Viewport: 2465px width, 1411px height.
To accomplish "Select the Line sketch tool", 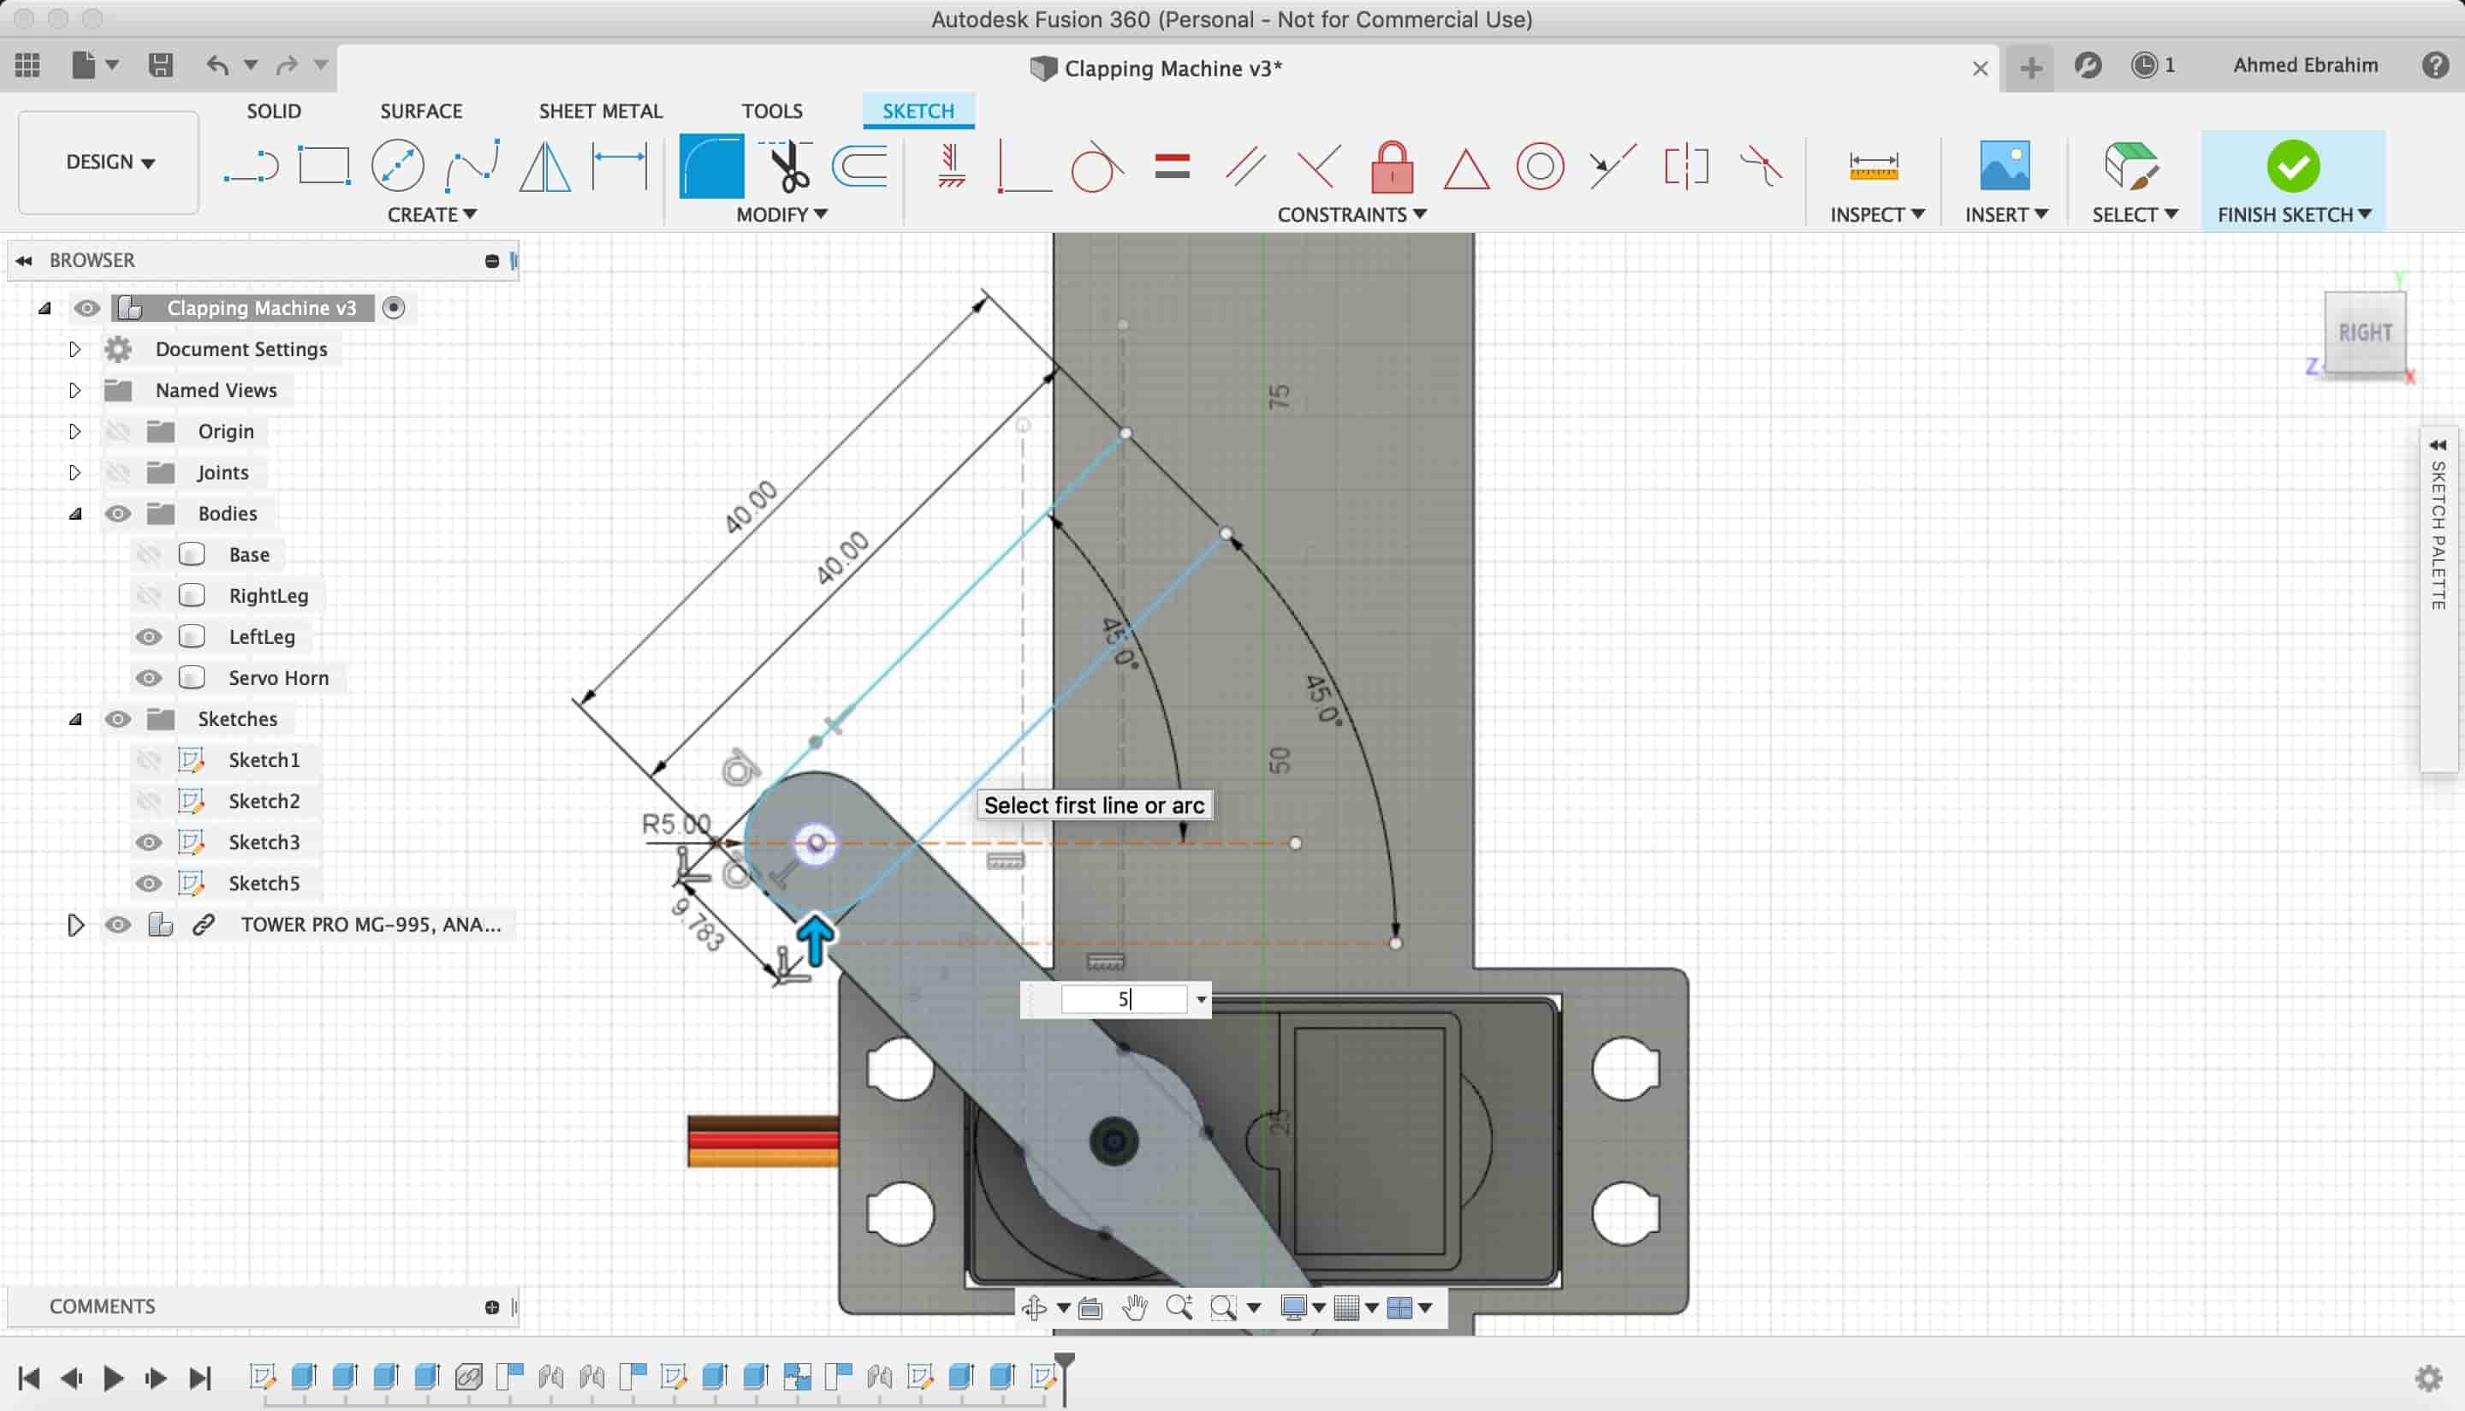I will (x=251, y=166).
